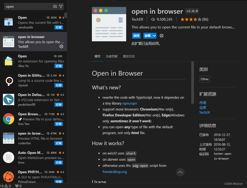Select open in browser in the results list
This screenshot has height=188, width=247.
click(x=33, y=42)
